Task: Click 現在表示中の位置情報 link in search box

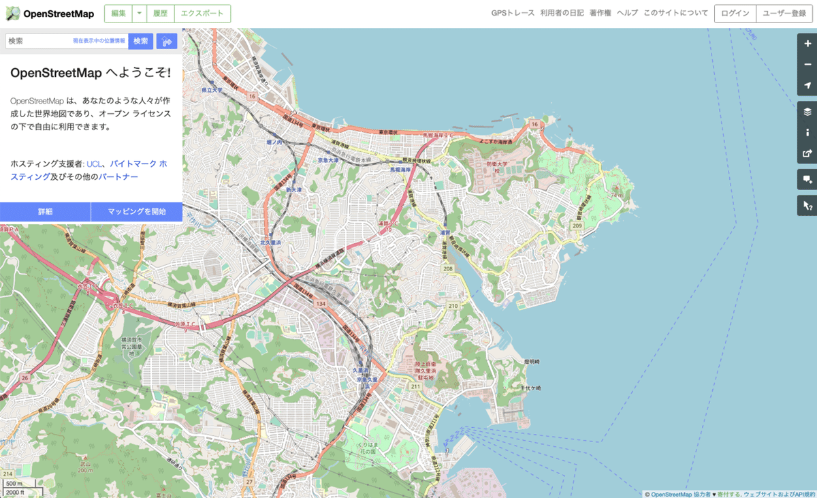Action: (x=99, y=41)
